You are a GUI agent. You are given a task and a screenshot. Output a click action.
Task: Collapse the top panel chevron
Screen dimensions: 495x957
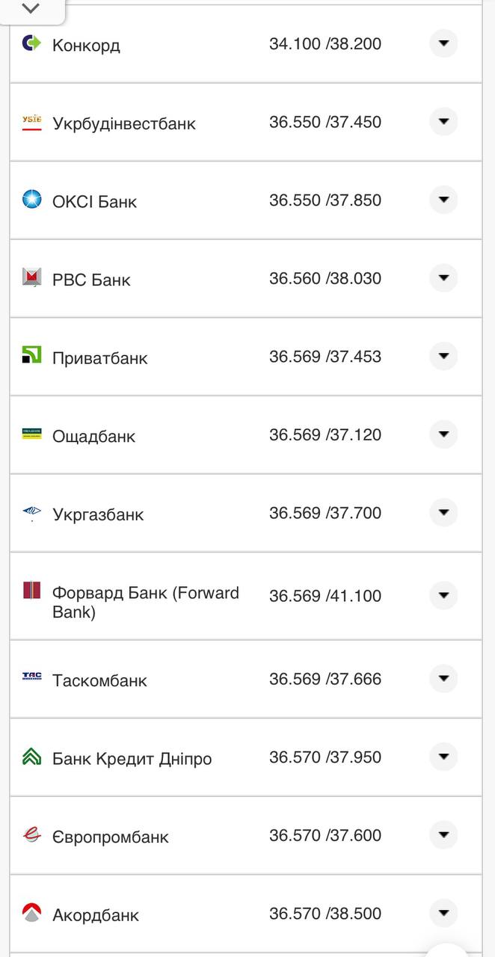pos(31,9)
